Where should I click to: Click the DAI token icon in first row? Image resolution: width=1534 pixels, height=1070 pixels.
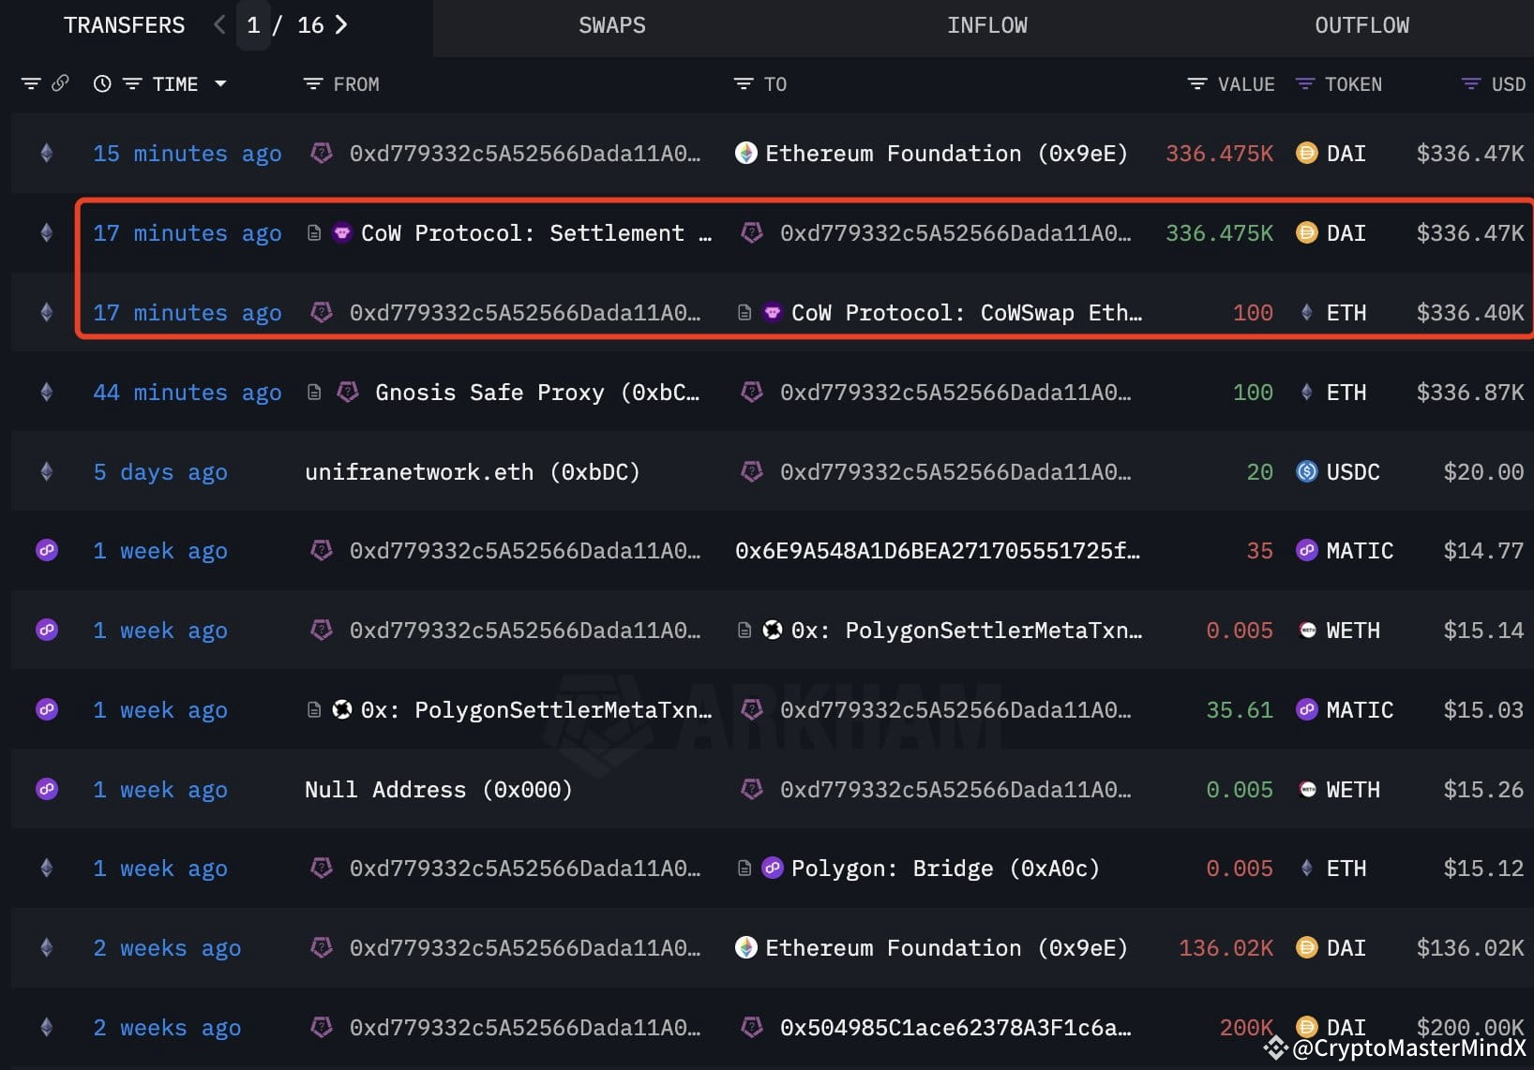coord(1306,154)
